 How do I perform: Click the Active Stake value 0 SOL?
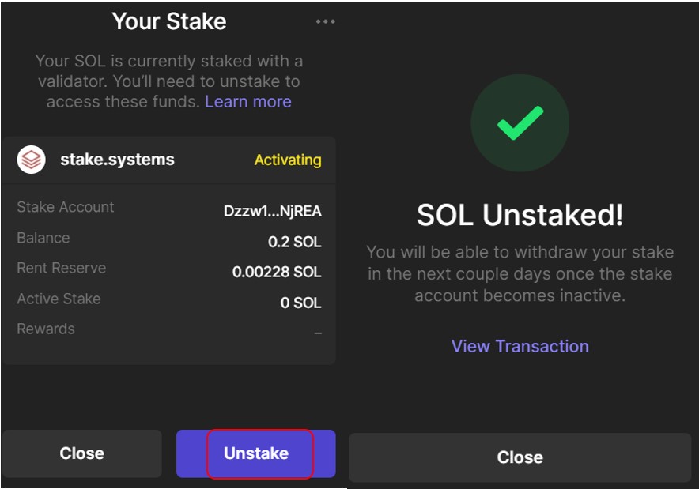coord(300,303)
